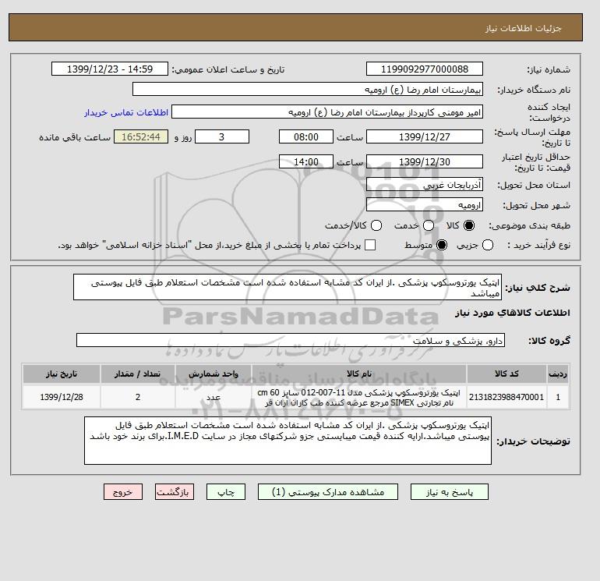Click the بازگشت back button
600x581 pixels.
pyautogui.click(x=175, y=492)
